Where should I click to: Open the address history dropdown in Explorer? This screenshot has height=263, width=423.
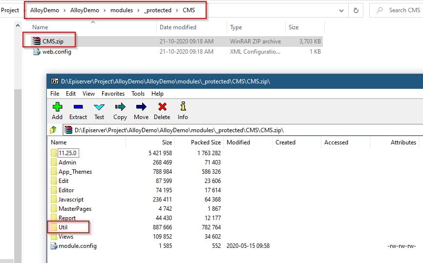[341, 10]
